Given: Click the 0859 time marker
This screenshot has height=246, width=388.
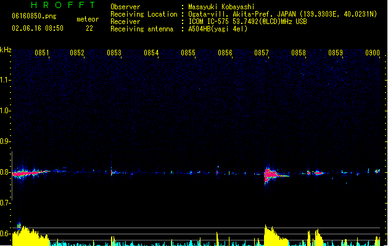Looking at the screenshot, I should [336, 53].
